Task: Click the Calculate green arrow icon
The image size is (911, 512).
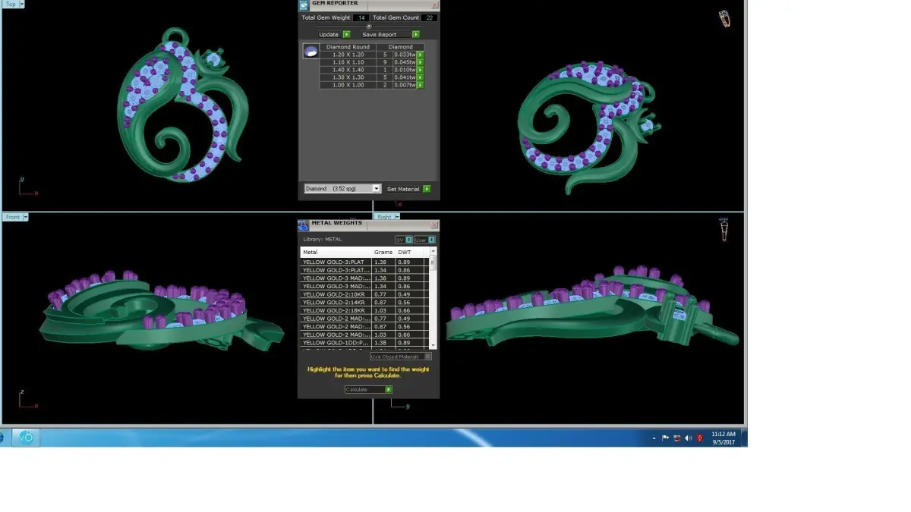Action: (389, 389)
